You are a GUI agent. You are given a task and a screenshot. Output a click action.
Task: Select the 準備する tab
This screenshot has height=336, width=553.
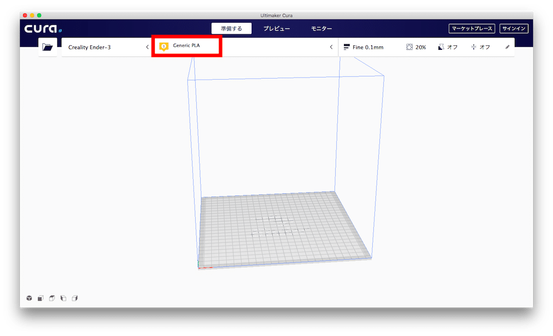coord(231,29)
